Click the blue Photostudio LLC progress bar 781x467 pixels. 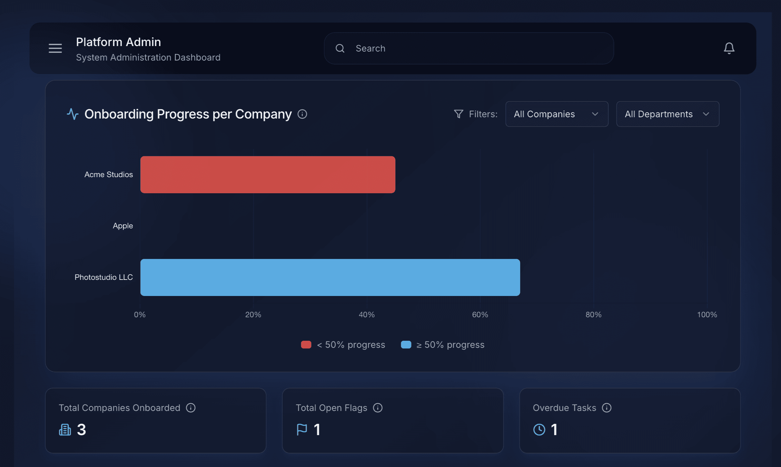tap(330, 277)
